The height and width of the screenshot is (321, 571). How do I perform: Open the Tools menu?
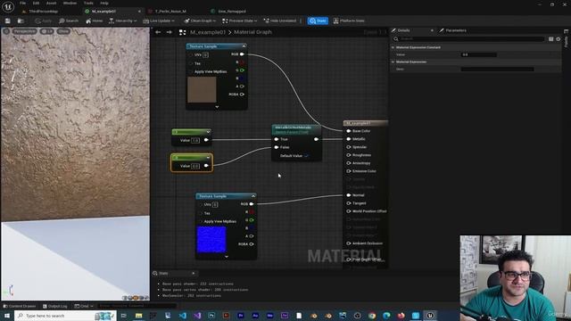88,3
